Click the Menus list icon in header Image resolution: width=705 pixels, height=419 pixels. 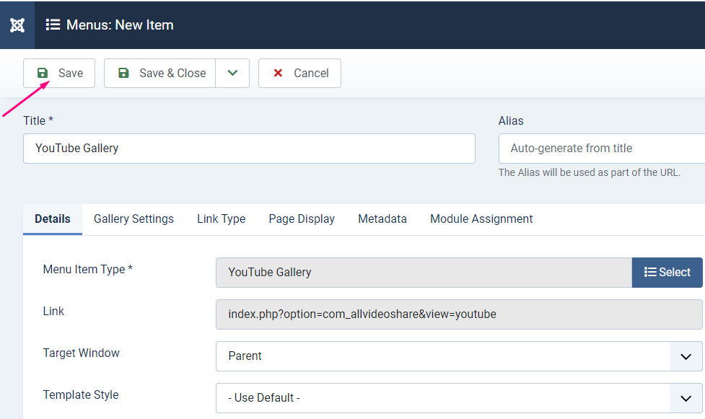coord(53,25)
